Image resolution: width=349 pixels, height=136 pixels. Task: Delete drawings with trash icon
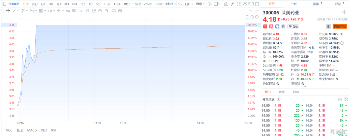click(106, 11)
